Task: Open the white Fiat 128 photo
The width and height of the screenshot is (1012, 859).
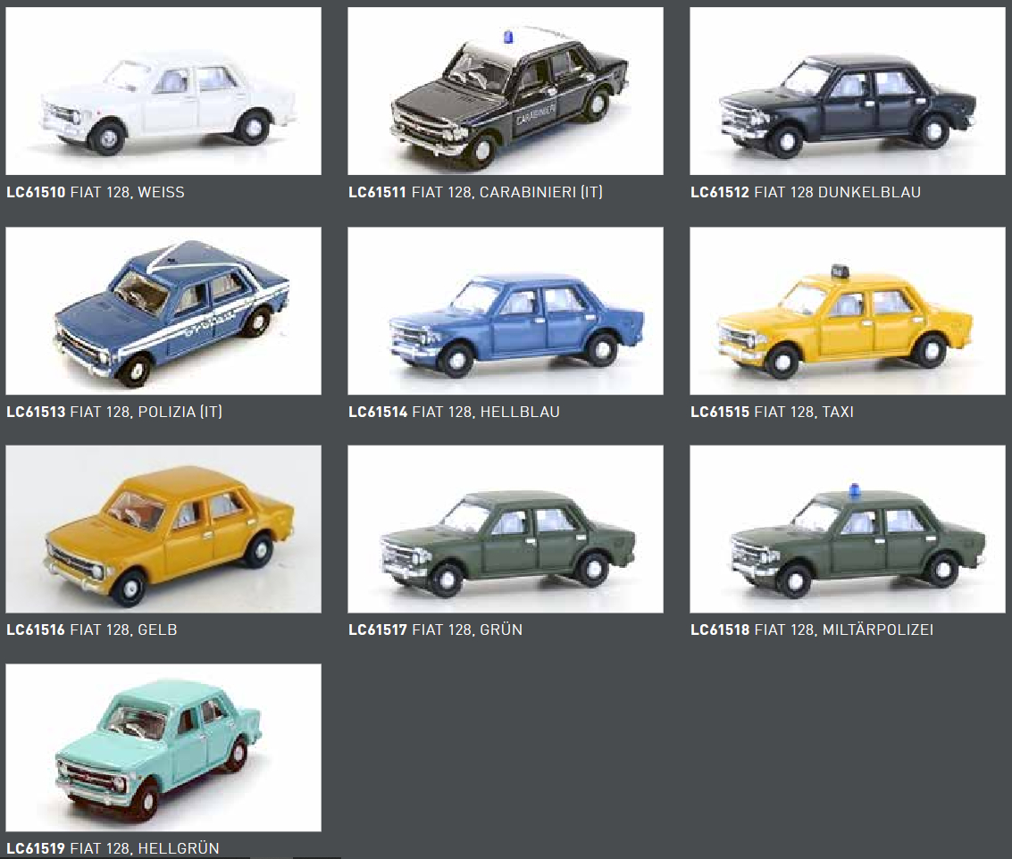Action: 163,91
